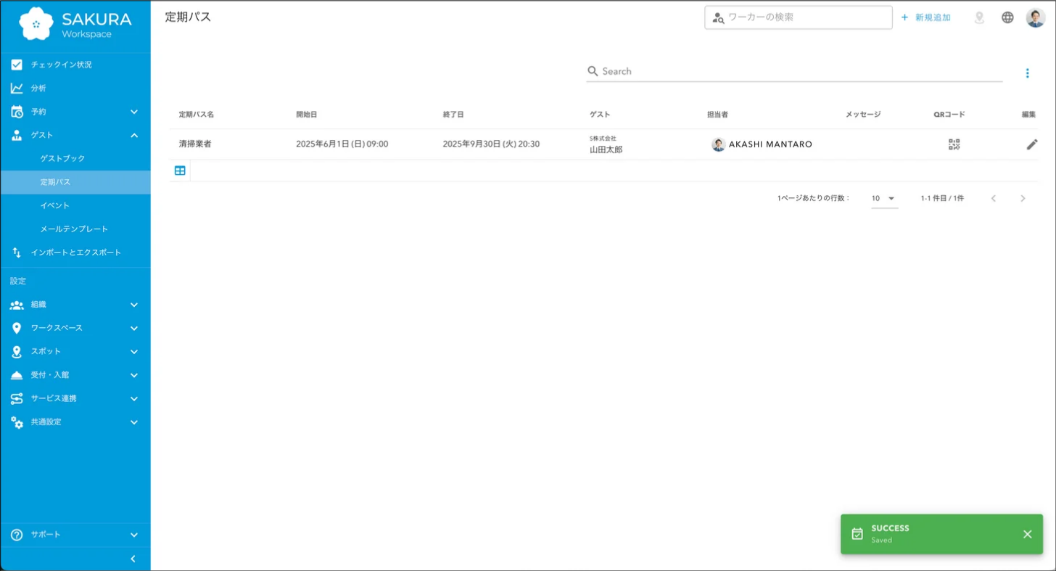Viewport: 1056px width, 571px height.
Task: Click the サービス連携 integration icon
Action: (x=17, y=398)
